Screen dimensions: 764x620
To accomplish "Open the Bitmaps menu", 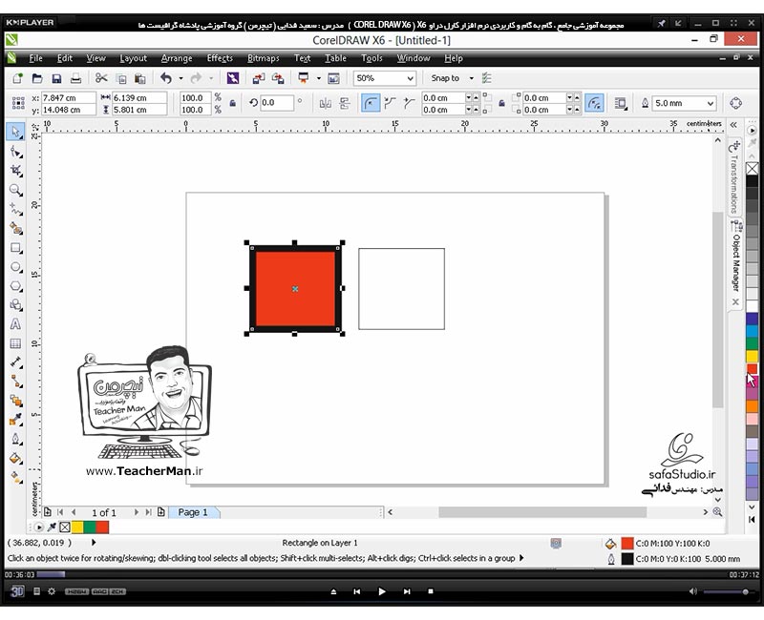I will pyautogui.click(x=264, y=58).
